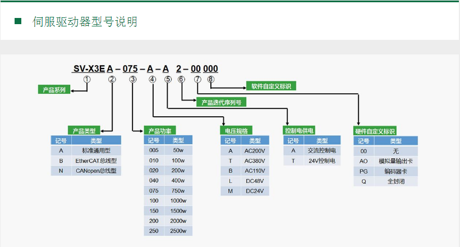
Task: Click the AO hardware code cell
Action: click(364, 161)
